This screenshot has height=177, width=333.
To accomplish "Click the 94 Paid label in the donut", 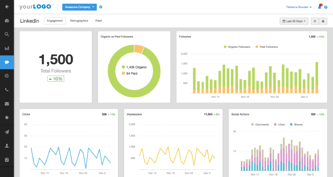I will pyautogui.click(x=132, y=73).
